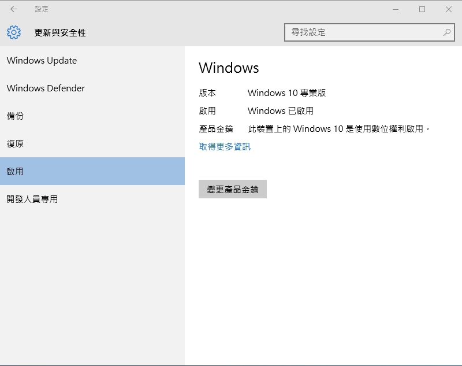Select 備份 in the sidebar
462x366 pixels.
15,116
